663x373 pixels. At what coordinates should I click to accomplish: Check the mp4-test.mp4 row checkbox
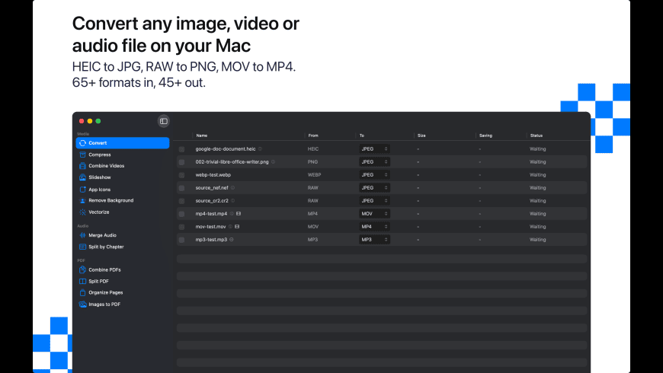[182, 214]
